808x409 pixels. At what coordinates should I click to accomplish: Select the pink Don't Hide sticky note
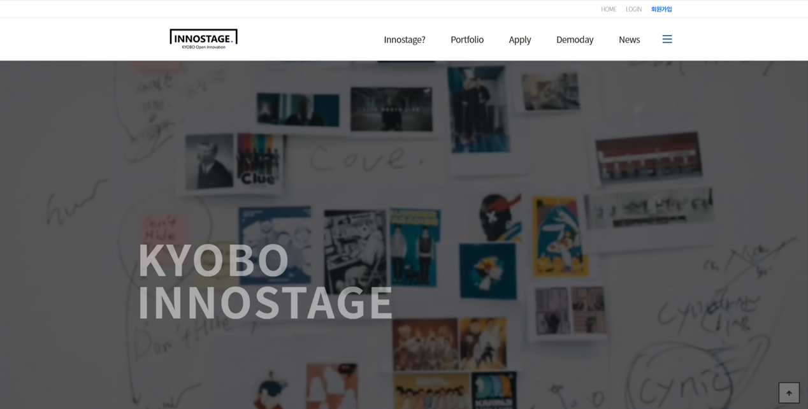tap(164, 231)
